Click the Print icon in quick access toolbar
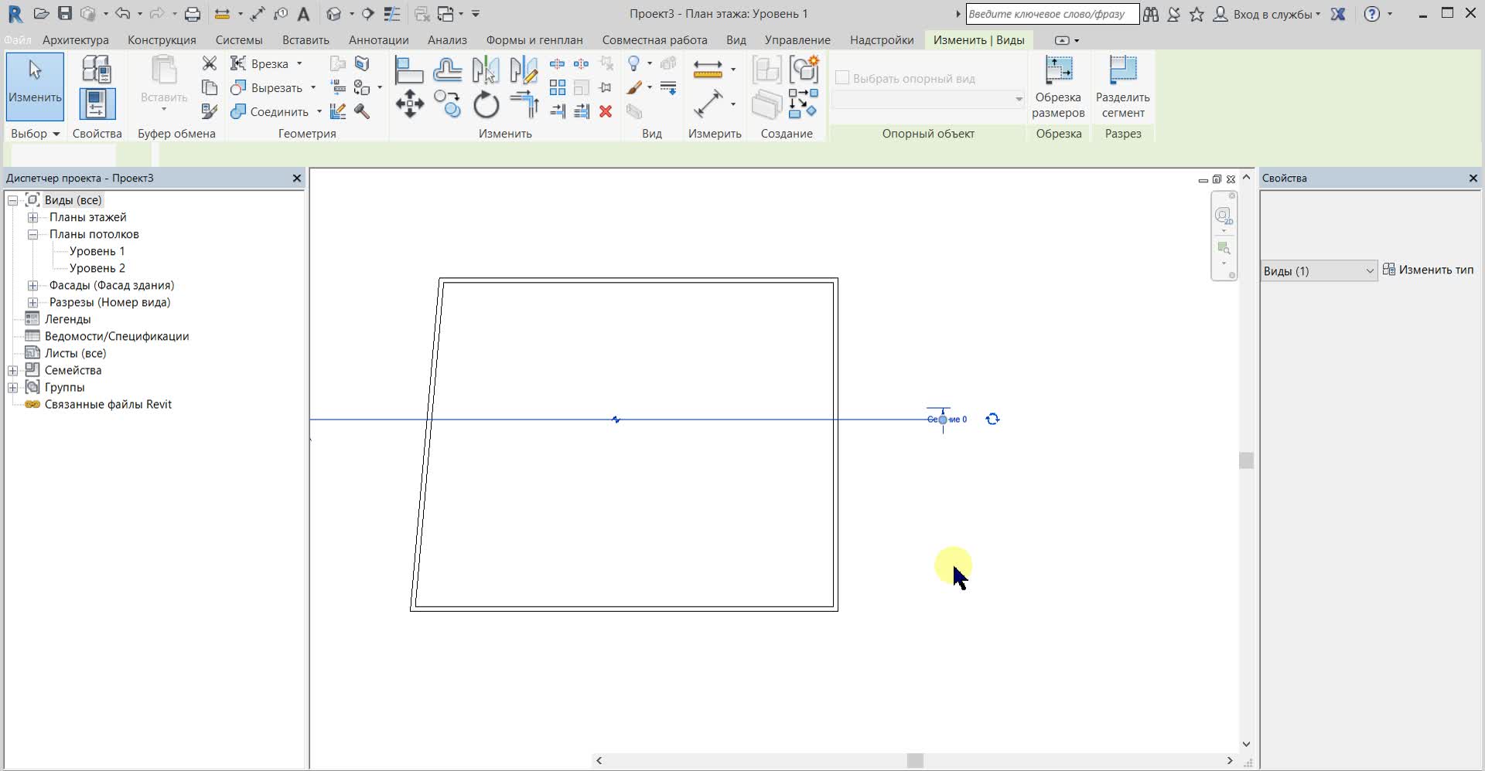Viewport: 1485px width, 771px height. (x=193, y=14)
